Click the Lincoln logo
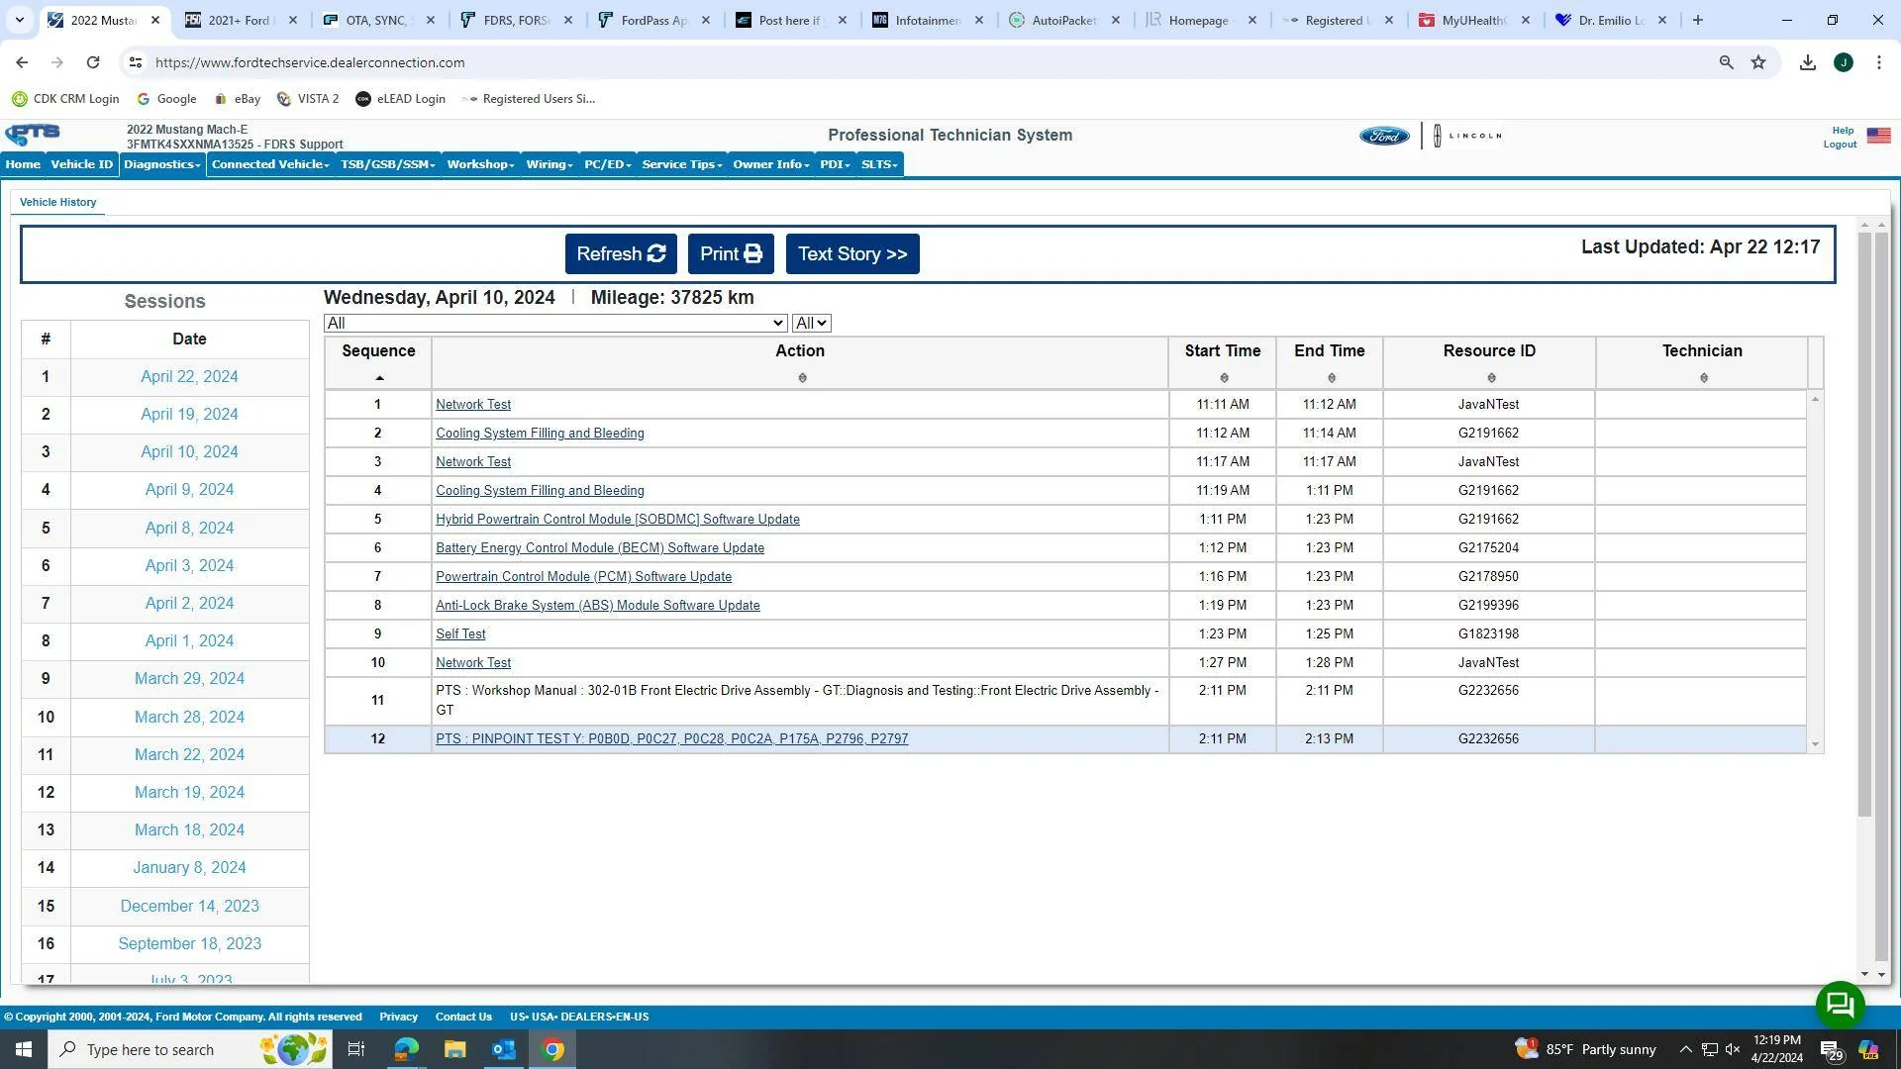Screen dimensions: 1901x1069 click(x=1467, y=136)
